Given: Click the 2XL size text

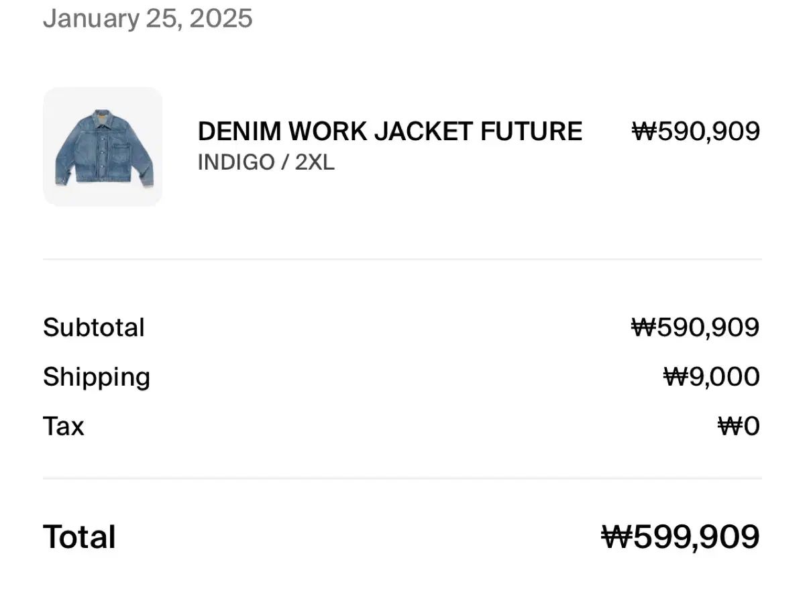Looking at the screenshot, I should pyautogui.click(x=315, y=163).
